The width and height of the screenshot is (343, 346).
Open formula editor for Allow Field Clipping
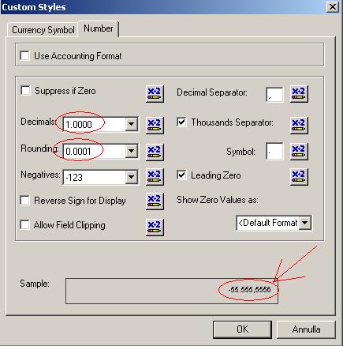[155, 227]
